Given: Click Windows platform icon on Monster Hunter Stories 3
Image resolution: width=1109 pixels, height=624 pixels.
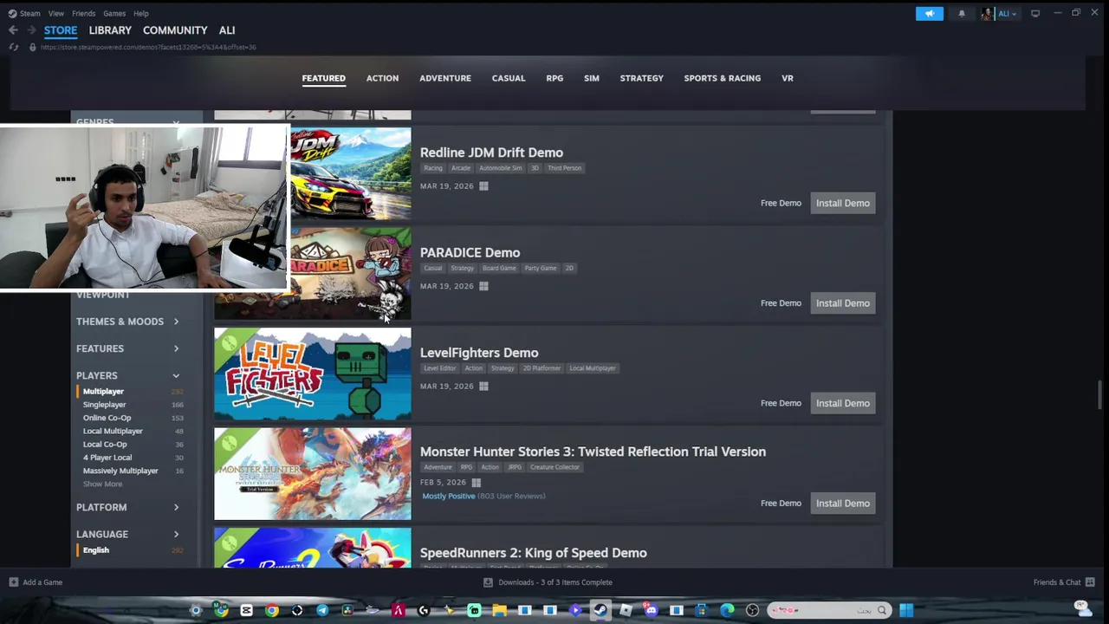Looking at the screenshot, I should pos(476,482).
